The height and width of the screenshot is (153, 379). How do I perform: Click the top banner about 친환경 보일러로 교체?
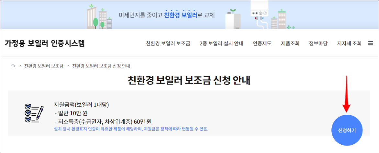click(190, 15)
